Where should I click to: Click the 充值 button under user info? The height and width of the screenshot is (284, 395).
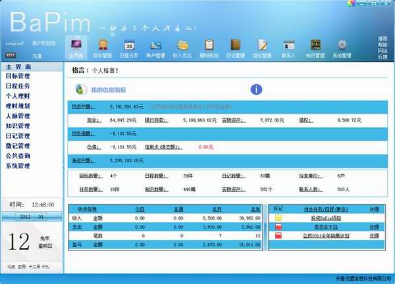pos(37,56)
